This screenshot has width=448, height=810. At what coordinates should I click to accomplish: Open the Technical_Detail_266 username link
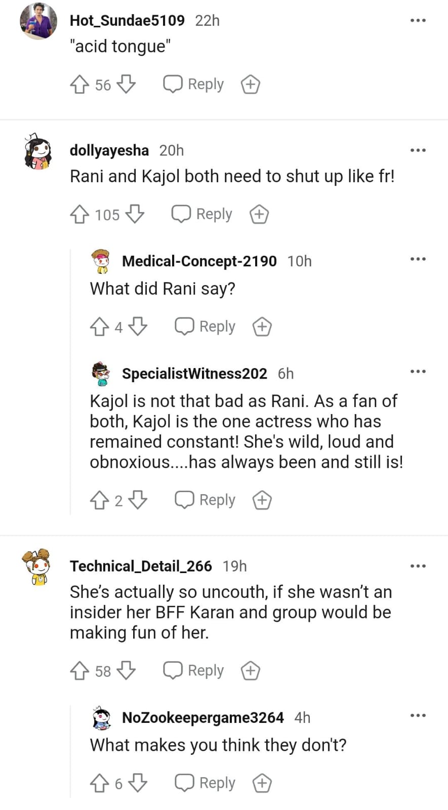141,566
